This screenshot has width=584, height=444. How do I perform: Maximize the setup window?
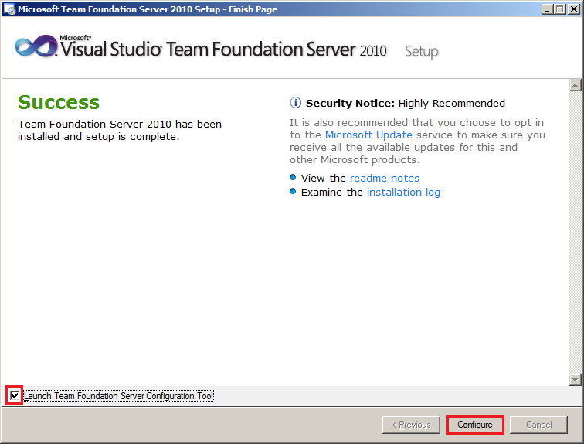(560, 9)
